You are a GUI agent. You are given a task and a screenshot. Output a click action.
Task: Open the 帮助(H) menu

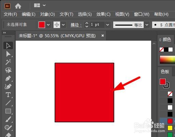(x=161, y=14)
